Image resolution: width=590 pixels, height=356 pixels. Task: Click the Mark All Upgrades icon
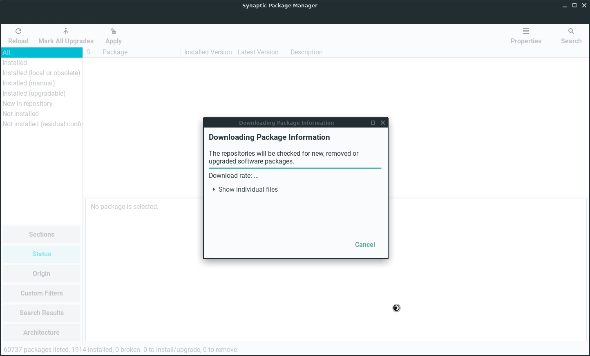pos(66,31)
